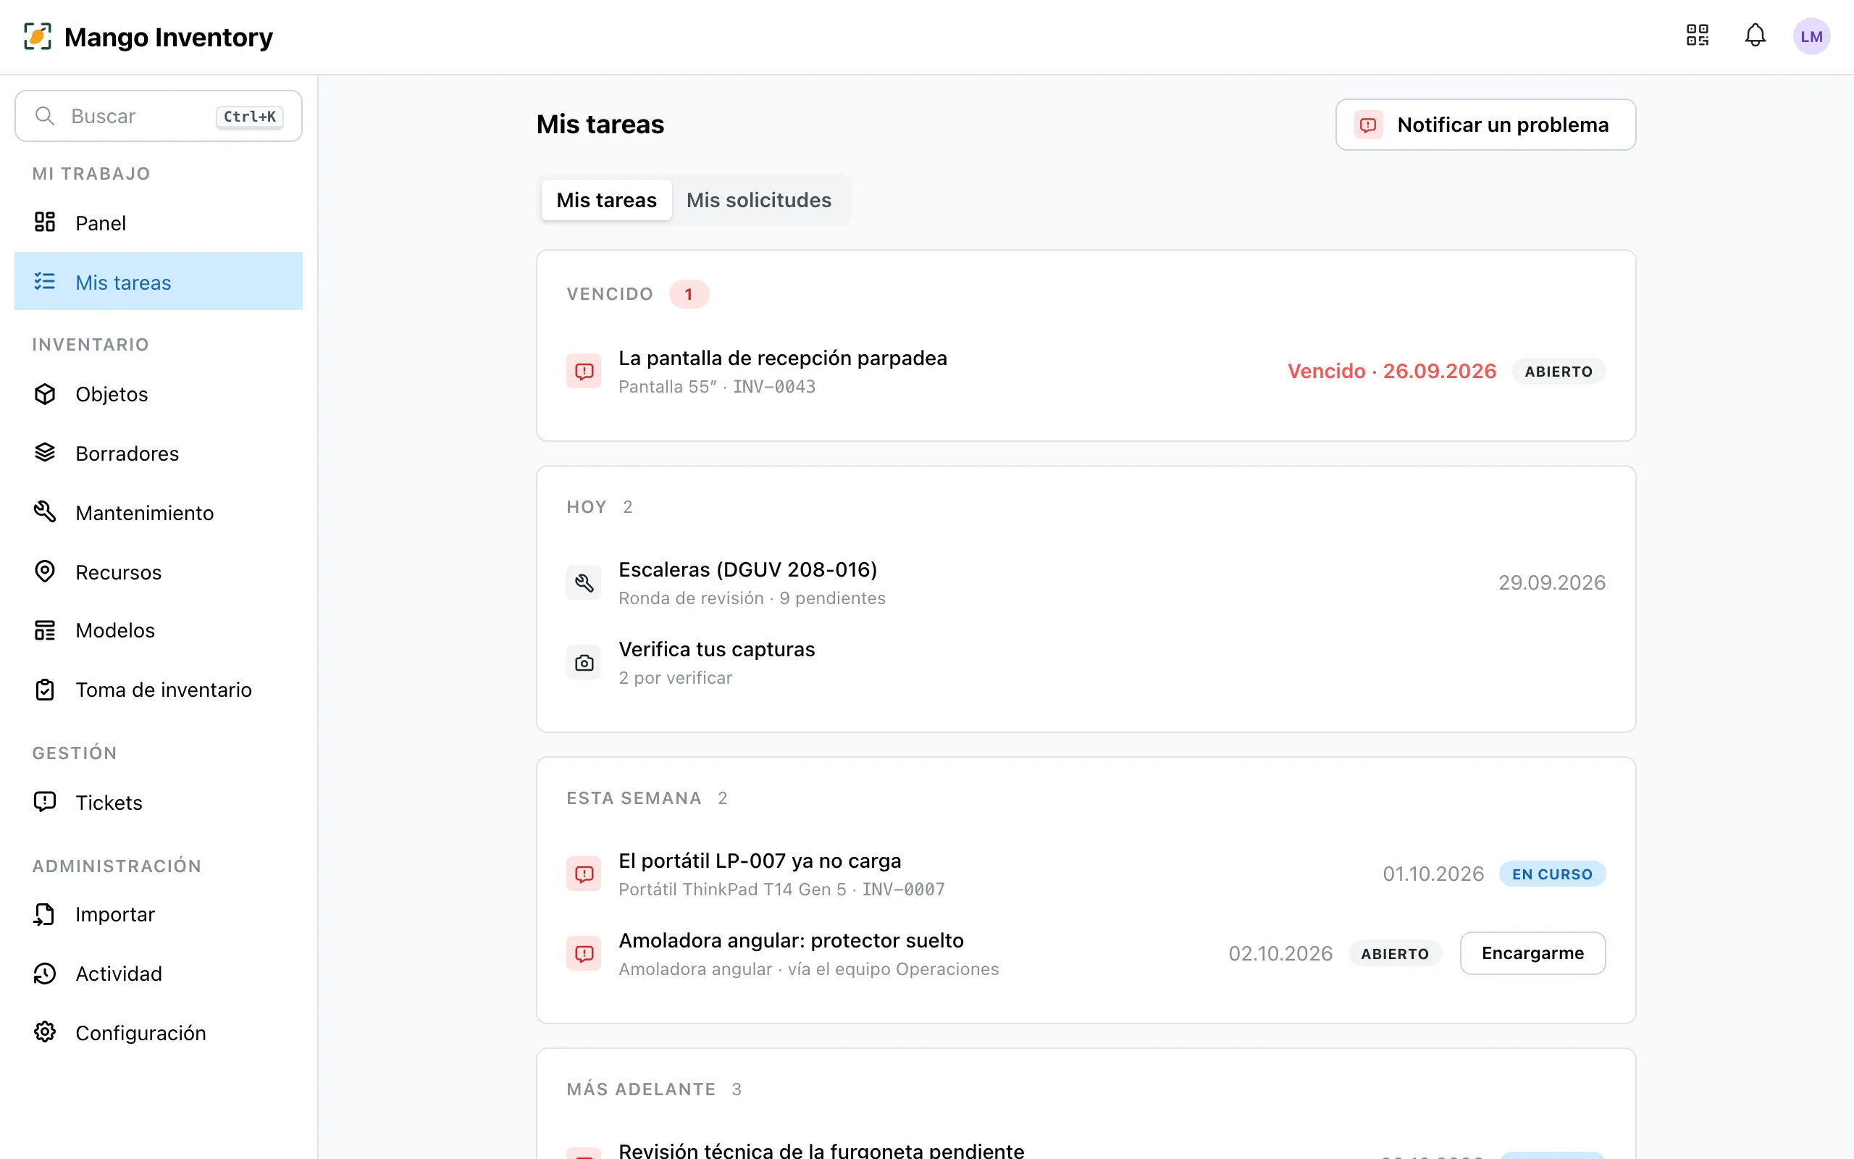Viewport: 1854px width, 1159px height.
Task: Click ticket icon of La pantalla de recepción
Action: 584,372
